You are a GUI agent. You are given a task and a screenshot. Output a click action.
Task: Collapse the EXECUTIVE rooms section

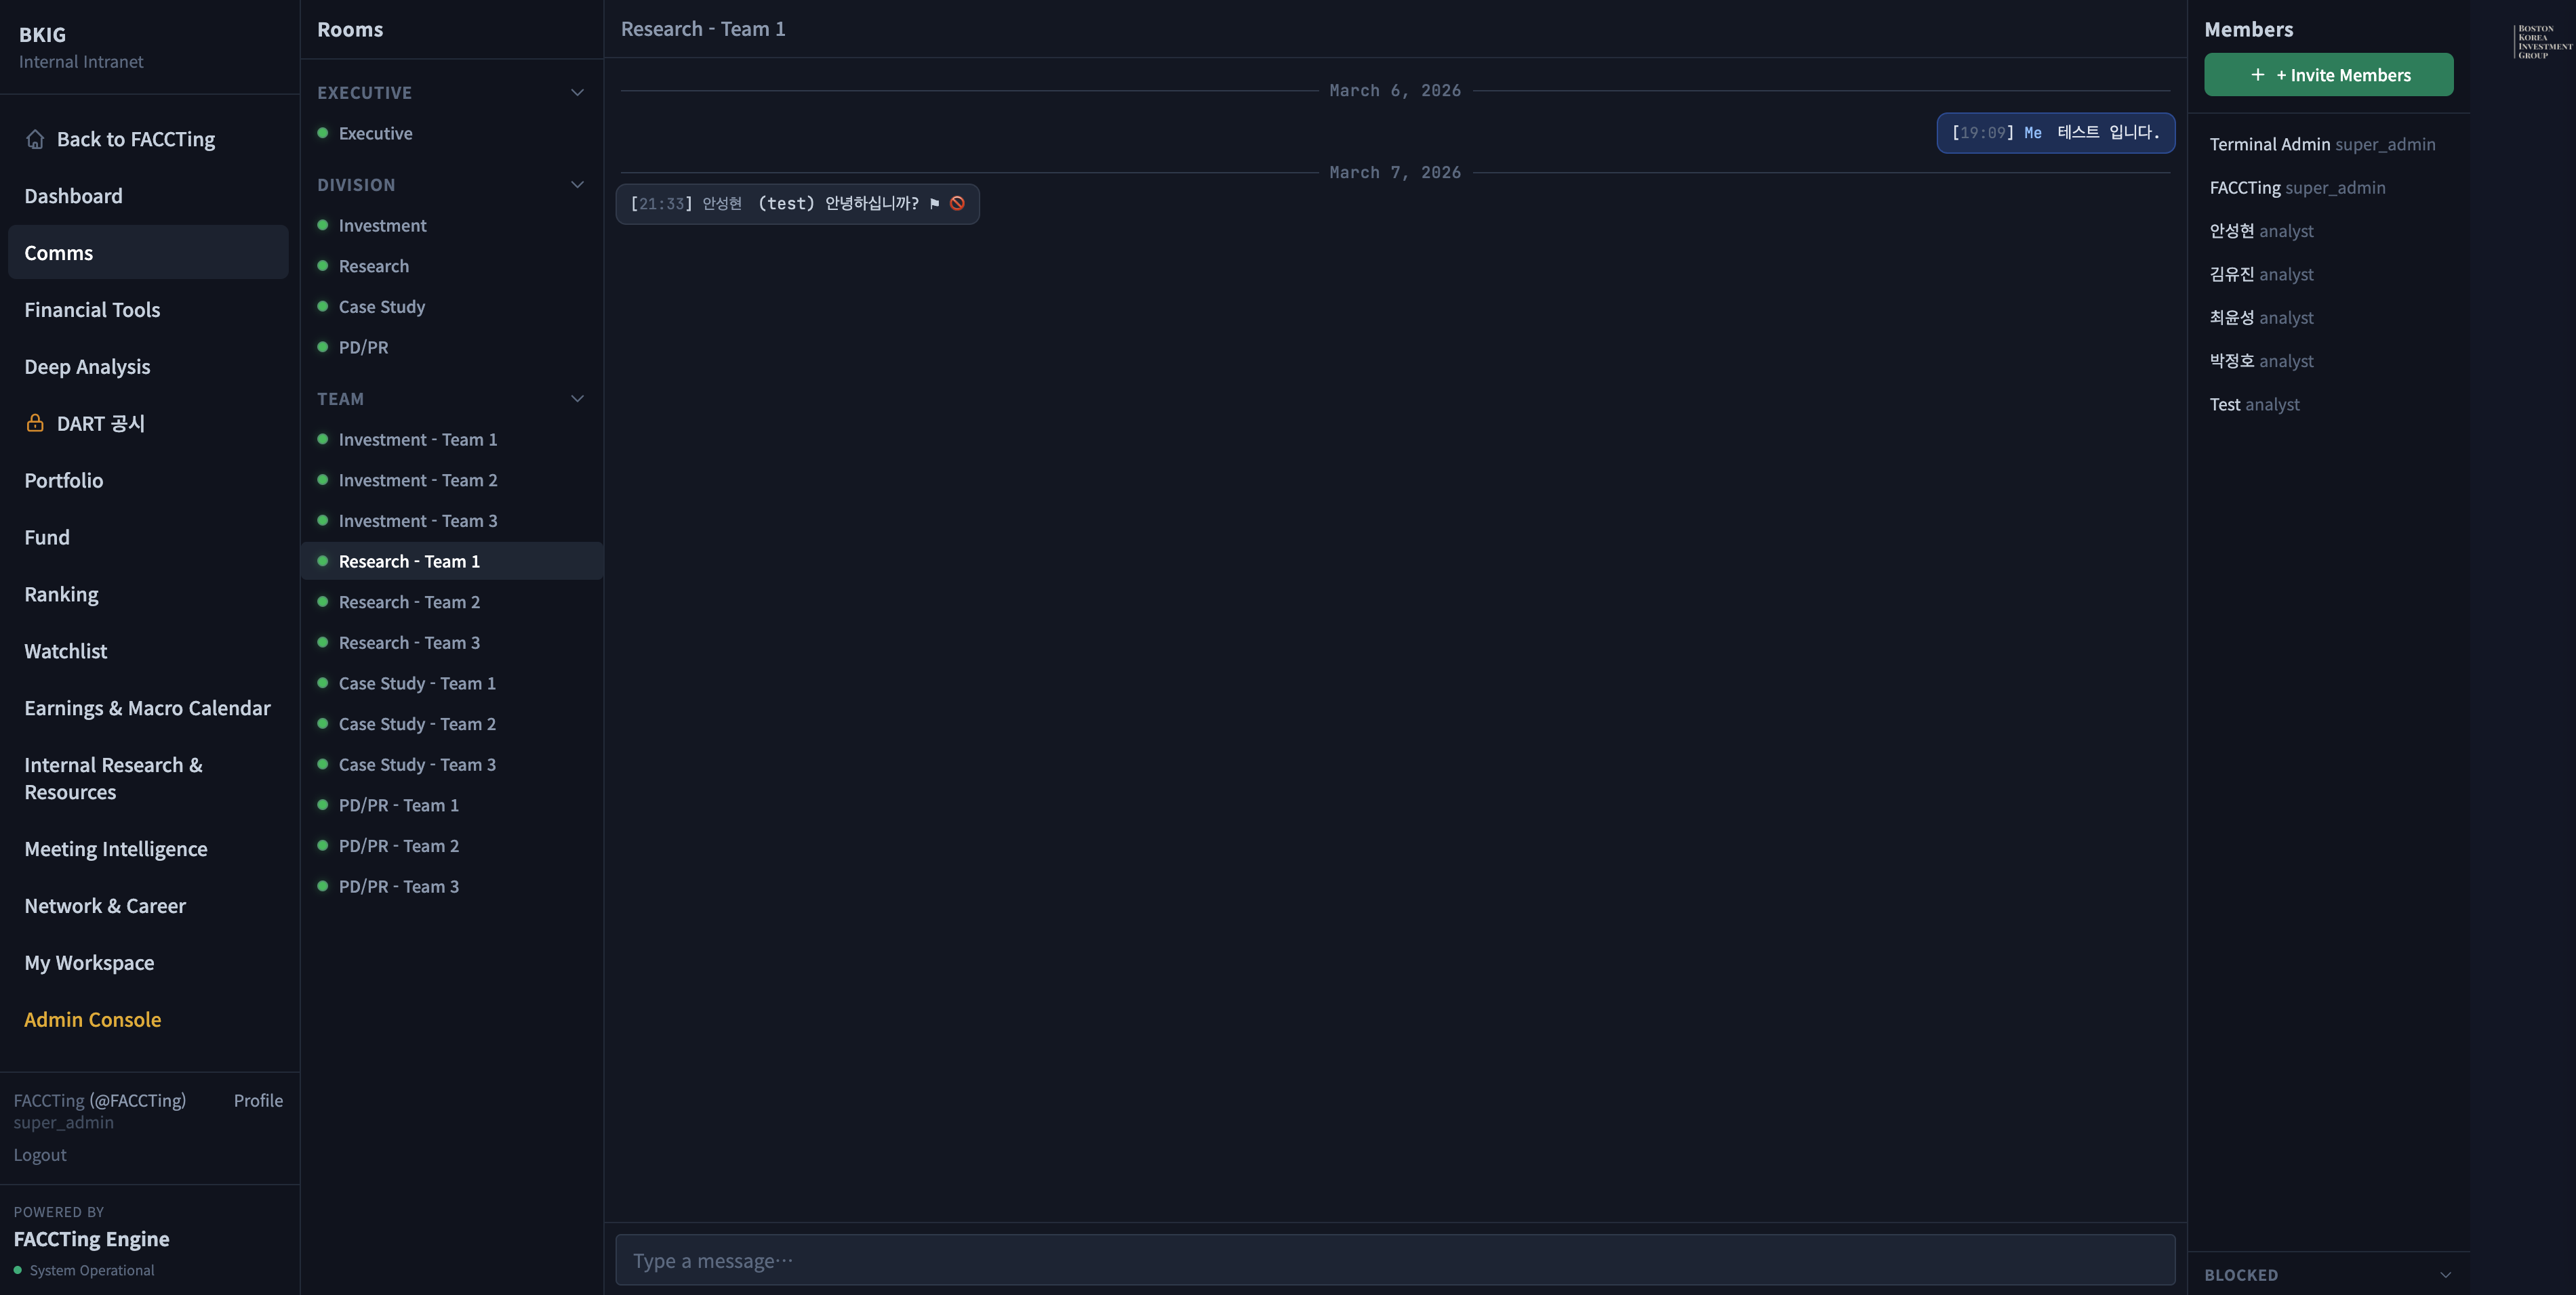pyautogui.click(x=577, y=93)
